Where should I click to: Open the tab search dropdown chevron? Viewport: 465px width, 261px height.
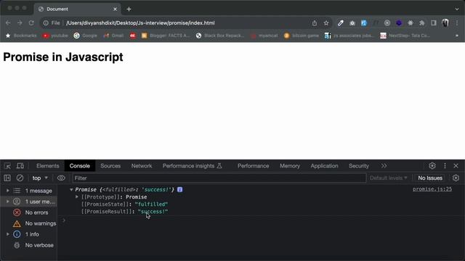pyautogui.click(x=457, y=9)
